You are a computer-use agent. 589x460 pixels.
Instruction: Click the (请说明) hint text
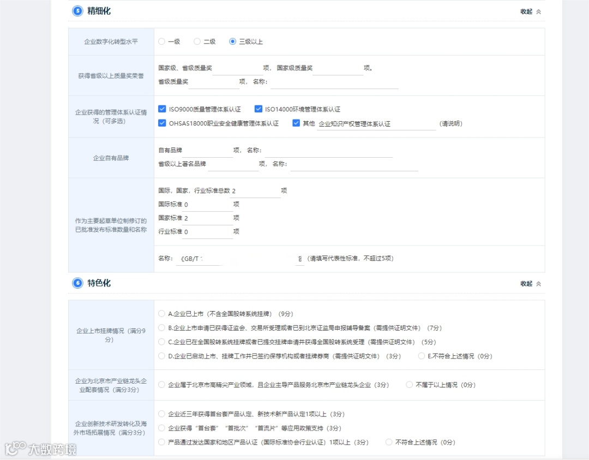click(451, 124)
